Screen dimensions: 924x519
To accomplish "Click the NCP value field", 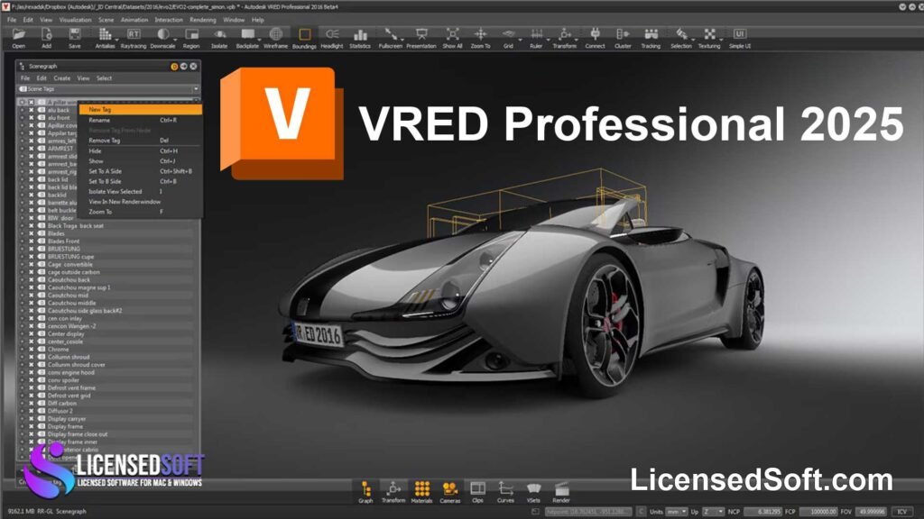I will [x=762, y=512].
